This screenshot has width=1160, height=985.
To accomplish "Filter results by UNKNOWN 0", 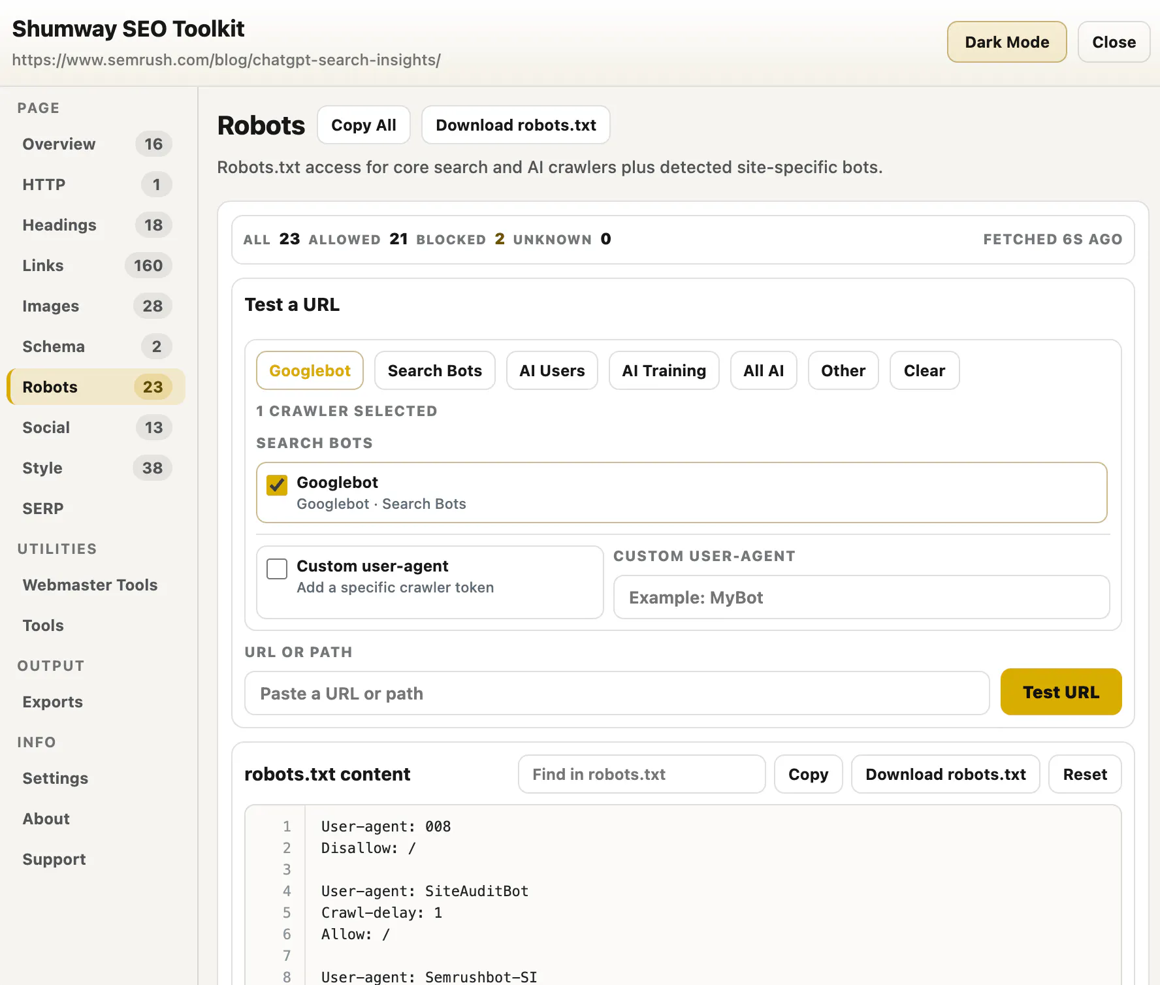I will coord(562,239).
